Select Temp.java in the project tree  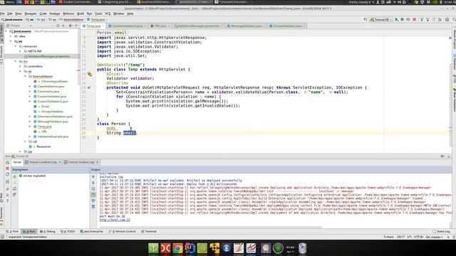tap(44, 127)
